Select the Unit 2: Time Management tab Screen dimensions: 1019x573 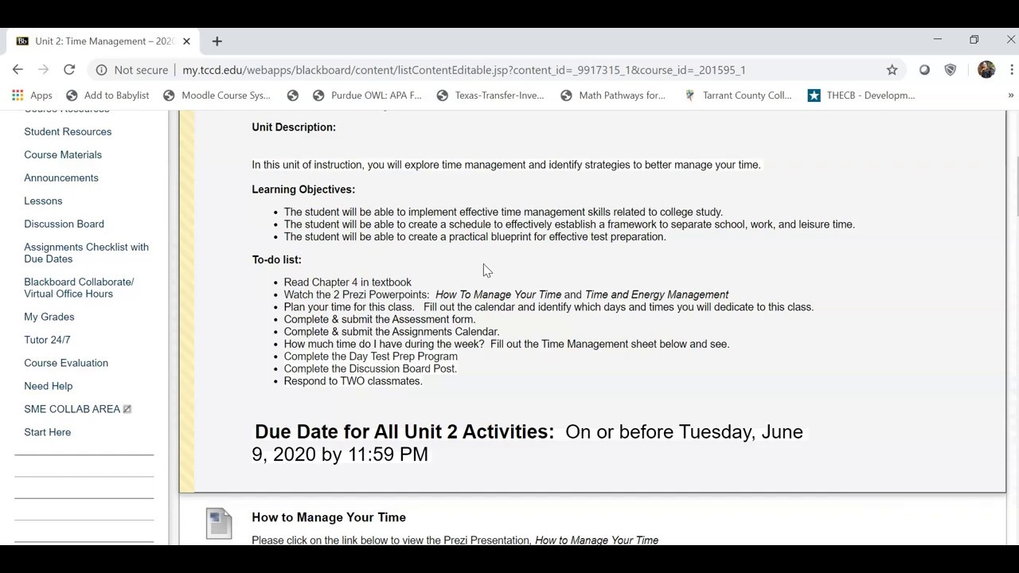click(103, 41)
